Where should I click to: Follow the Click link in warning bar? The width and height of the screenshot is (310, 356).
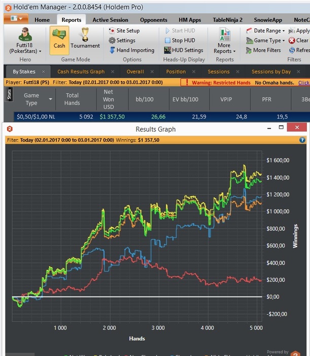click(304, 82)
